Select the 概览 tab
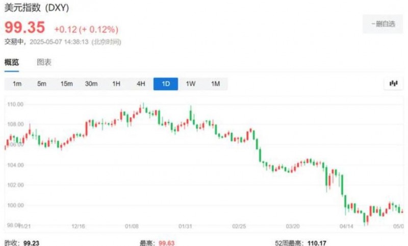The height and width of the screenshot is (246, 408). click(x=12, y=62)
